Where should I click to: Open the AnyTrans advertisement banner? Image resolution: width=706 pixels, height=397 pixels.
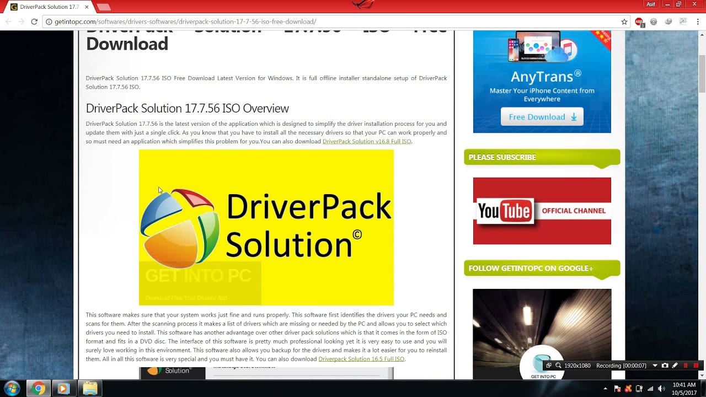pos(542,82)
